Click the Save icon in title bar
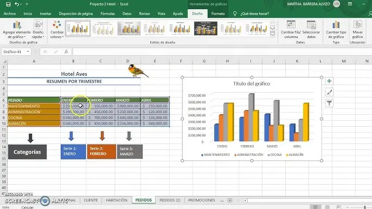 pyautogui.click(x=8, y=4)
